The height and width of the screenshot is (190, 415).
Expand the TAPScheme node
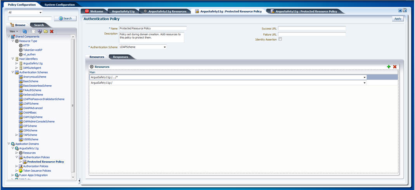point(17,135)
